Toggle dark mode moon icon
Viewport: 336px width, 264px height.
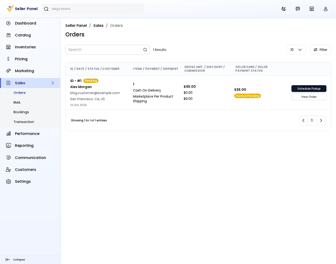(284, 9)
